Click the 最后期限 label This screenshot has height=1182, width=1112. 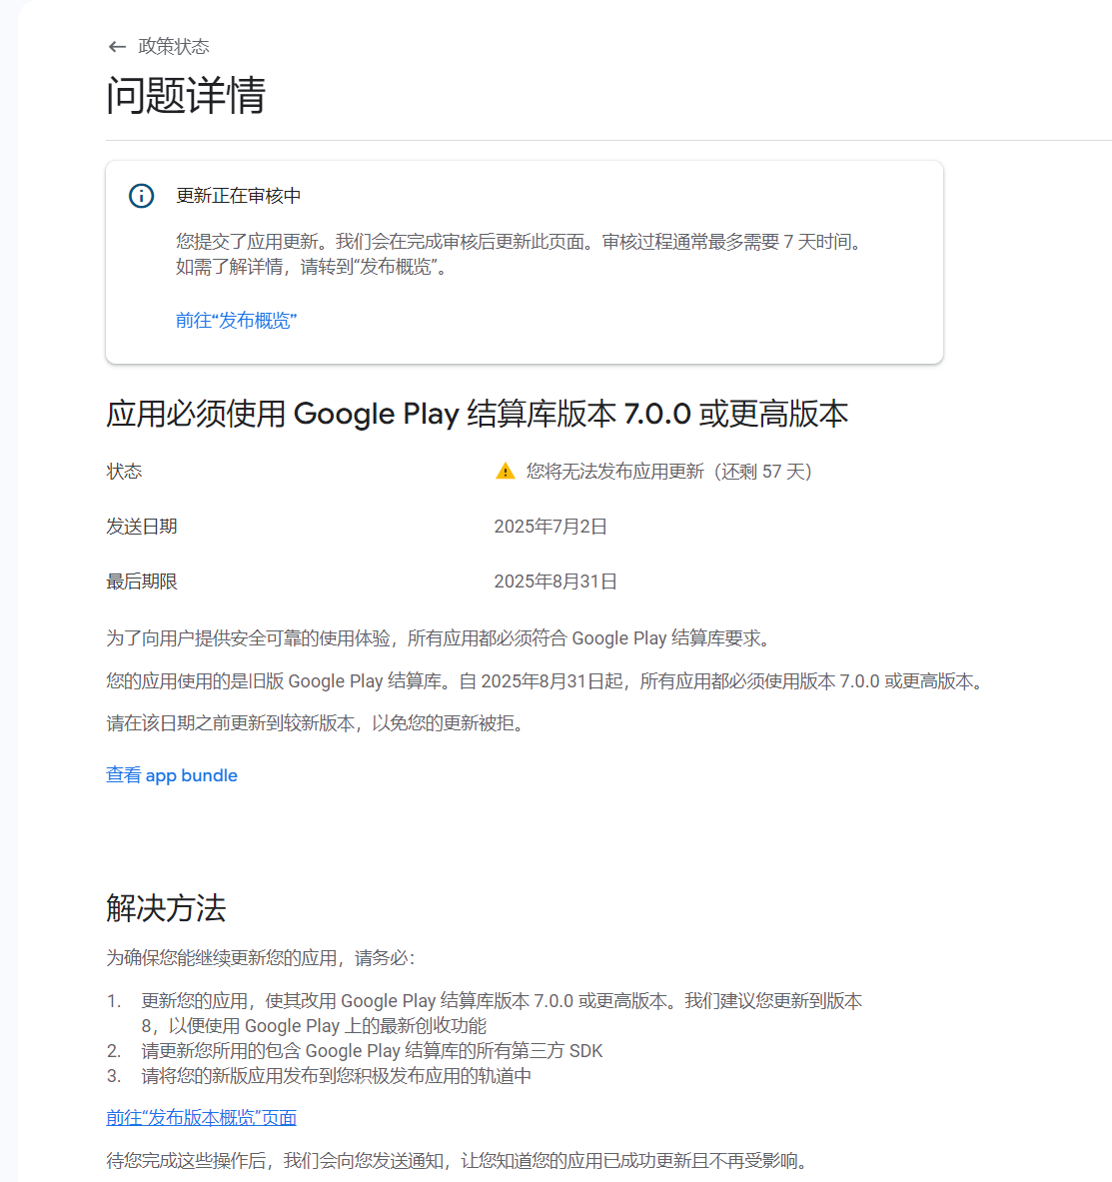click(142, 582)
